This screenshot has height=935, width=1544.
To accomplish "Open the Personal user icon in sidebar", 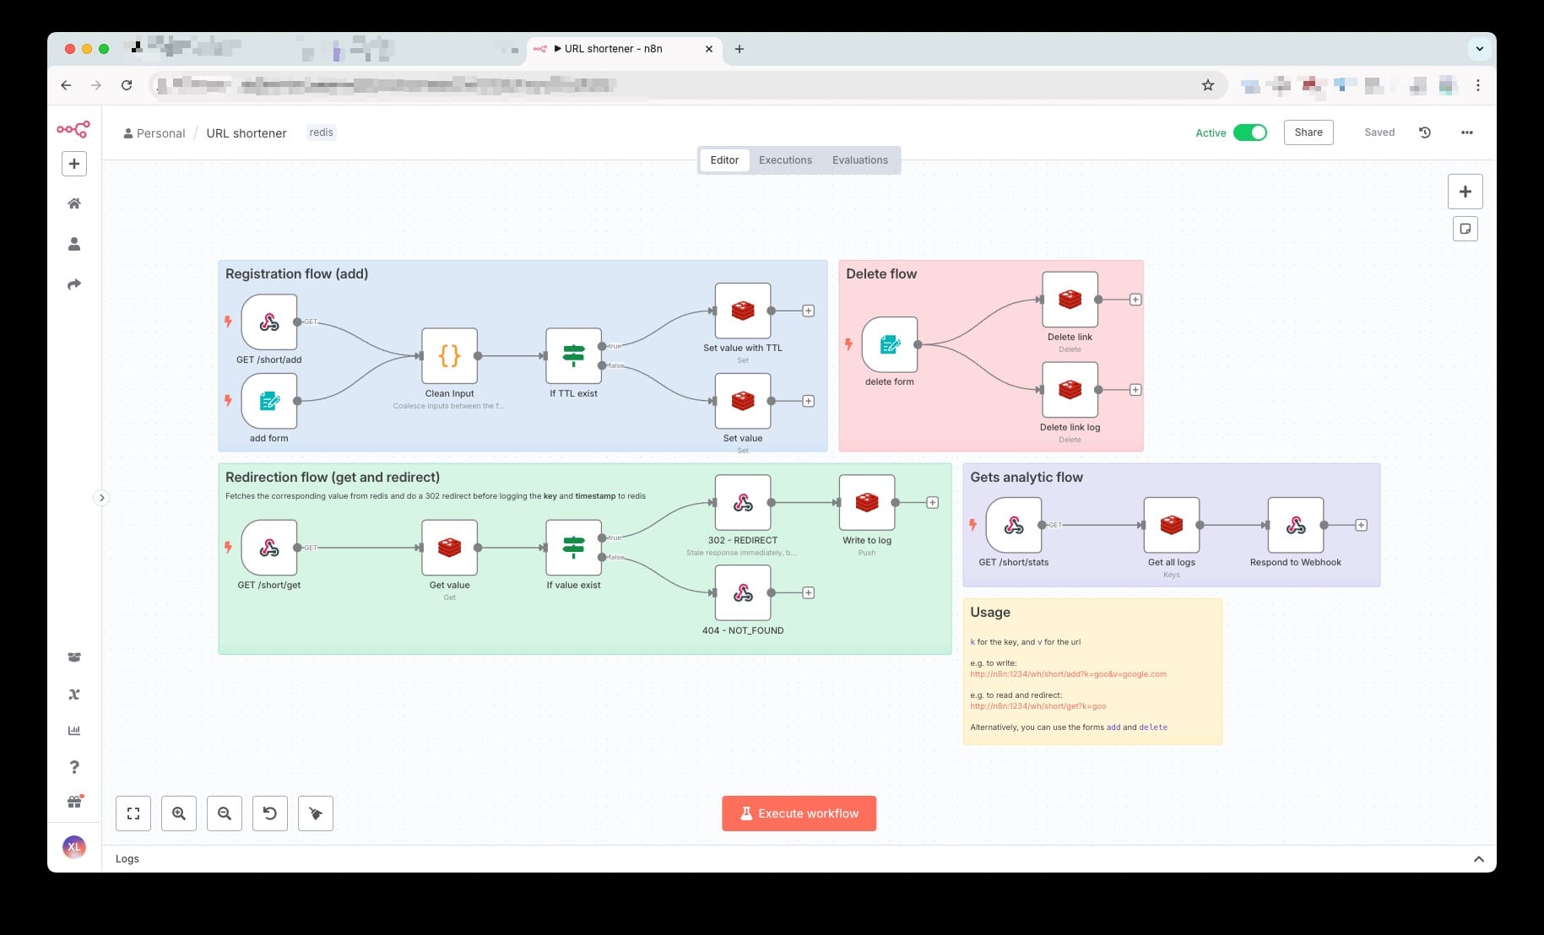I will [74, 244].
